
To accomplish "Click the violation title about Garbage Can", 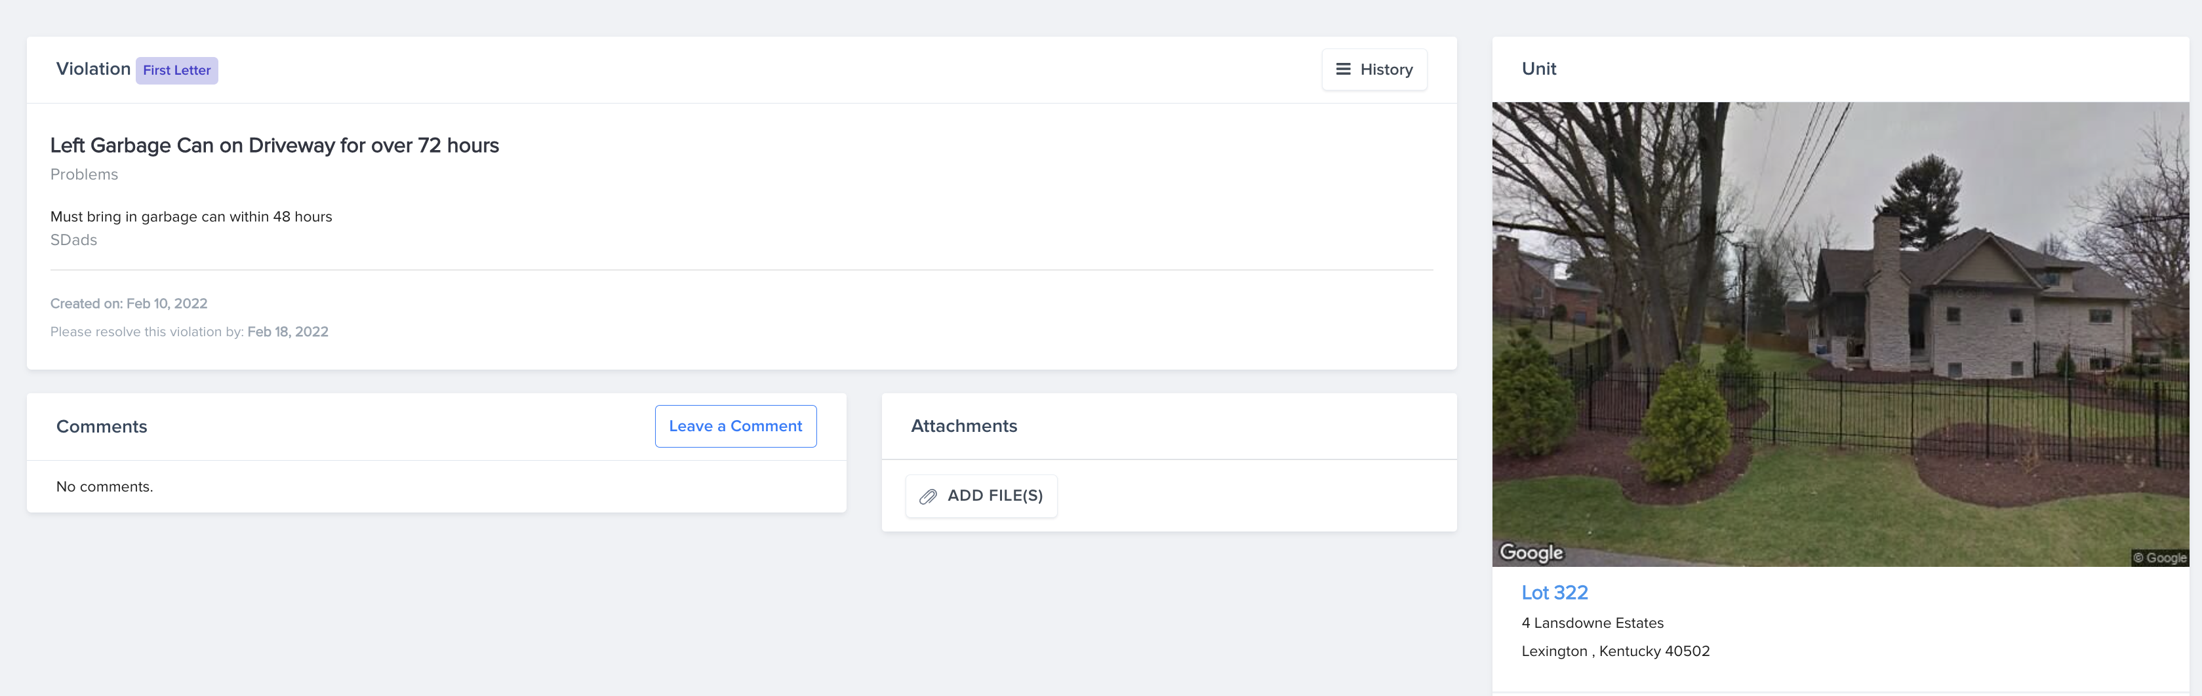I will [274, 145].
